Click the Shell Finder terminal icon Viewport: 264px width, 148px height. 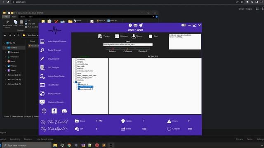(x=42, y=85)
